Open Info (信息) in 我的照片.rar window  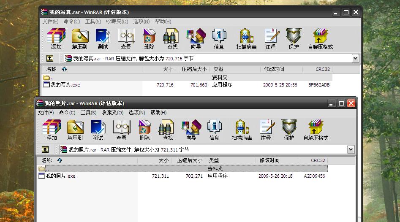[x=214, y=130]
